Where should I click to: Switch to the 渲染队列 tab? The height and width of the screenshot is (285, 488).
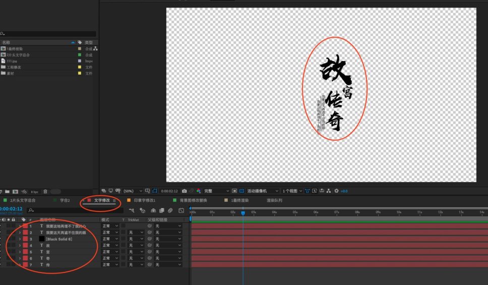274,200
